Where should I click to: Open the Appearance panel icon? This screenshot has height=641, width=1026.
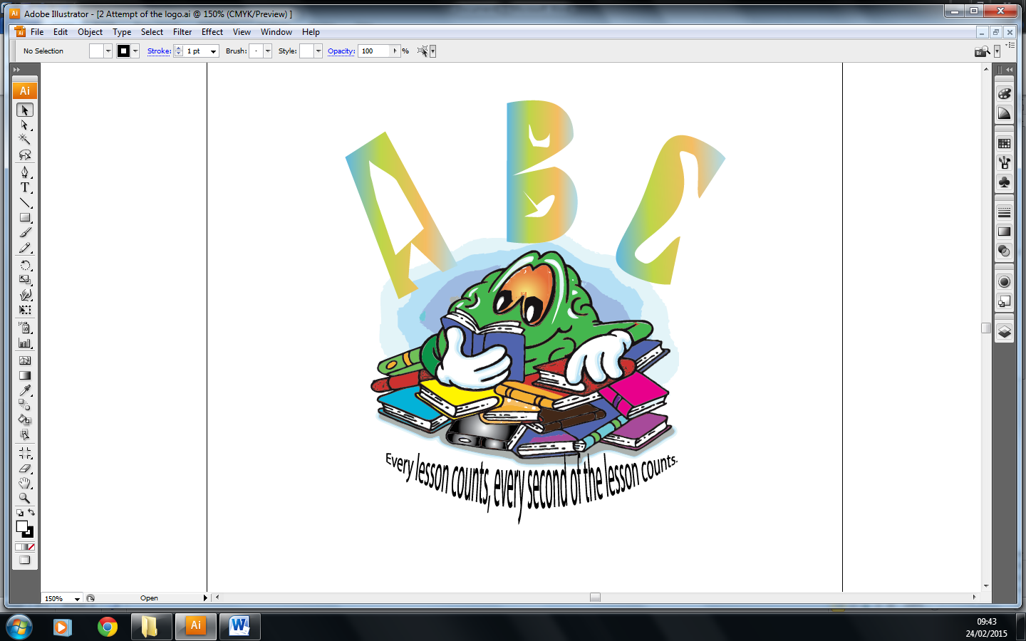point(1005,282)
